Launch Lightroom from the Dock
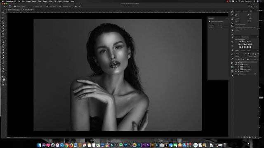 click(157, 145)
